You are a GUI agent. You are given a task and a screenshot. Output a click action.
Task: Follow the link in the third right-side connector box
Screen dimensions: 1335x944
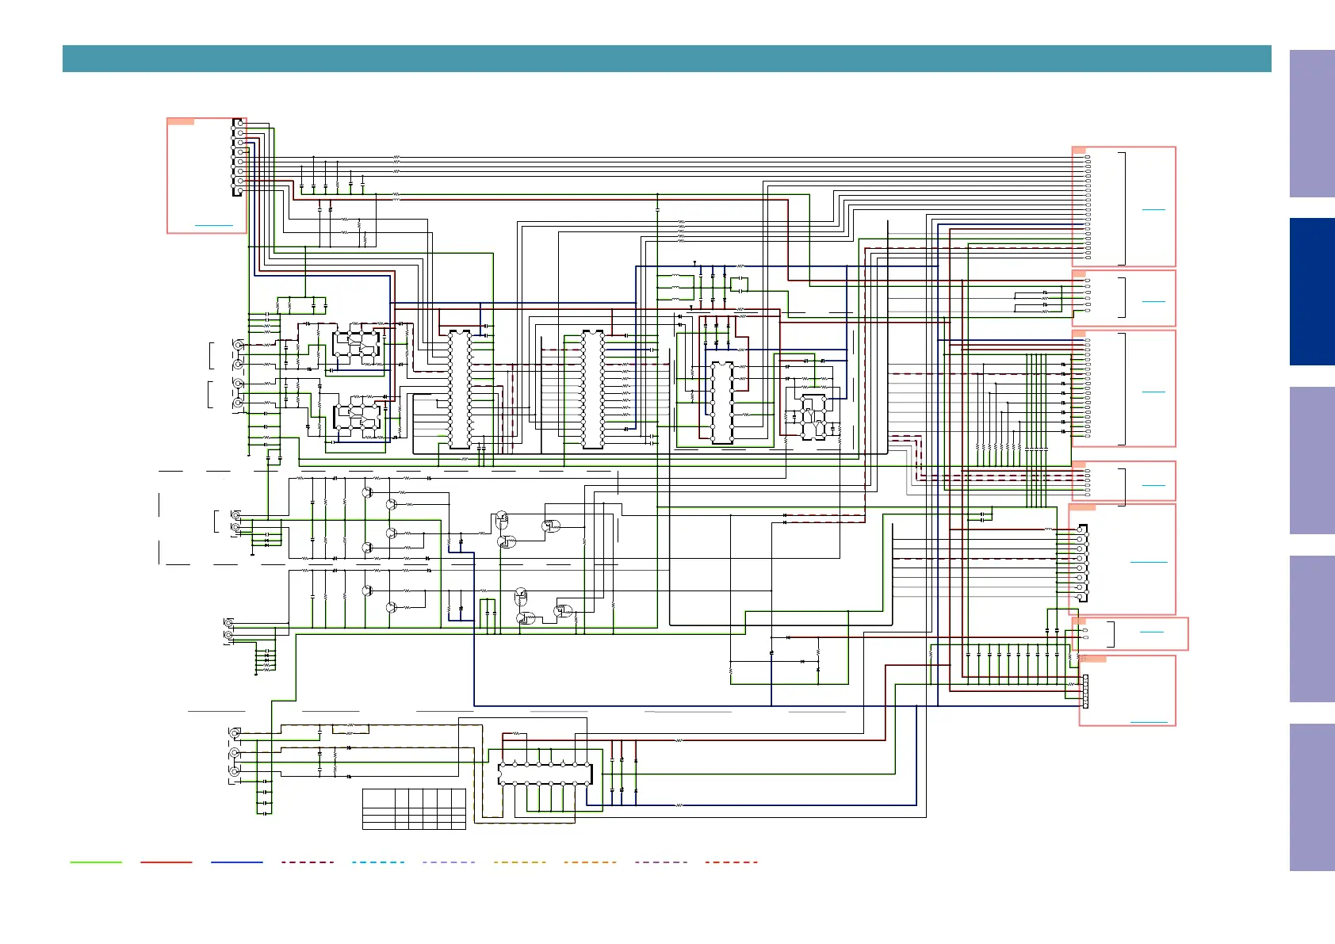[1153, 392]
